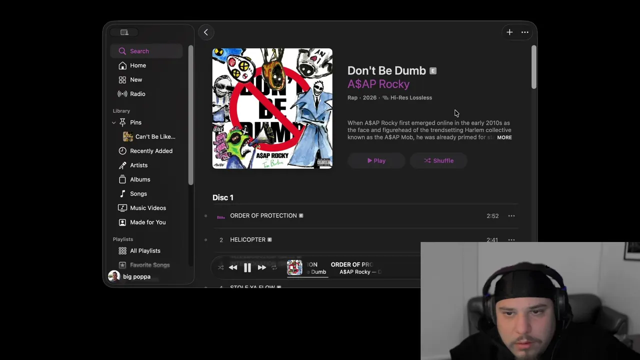Shuffle the album with Shuffle button

[438, 160]
